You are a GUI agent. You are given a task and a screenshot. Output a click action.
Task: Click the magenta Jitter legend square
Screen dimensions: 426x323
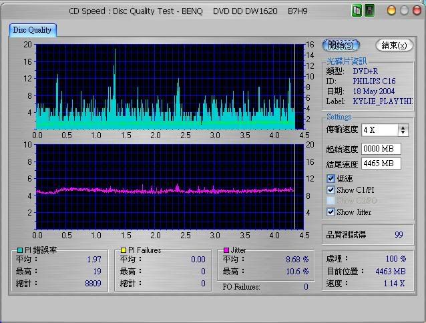227,250
